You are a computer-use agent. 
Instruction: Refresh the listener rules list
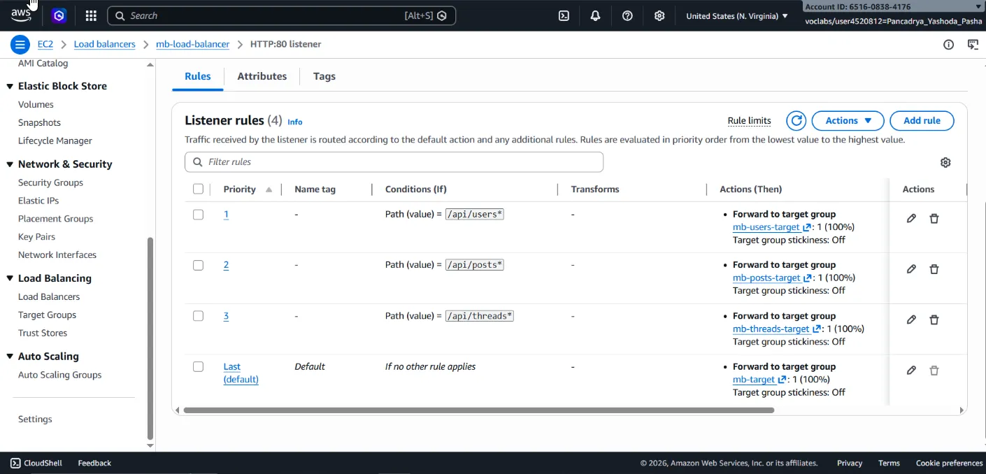click(x=796, y=120)
